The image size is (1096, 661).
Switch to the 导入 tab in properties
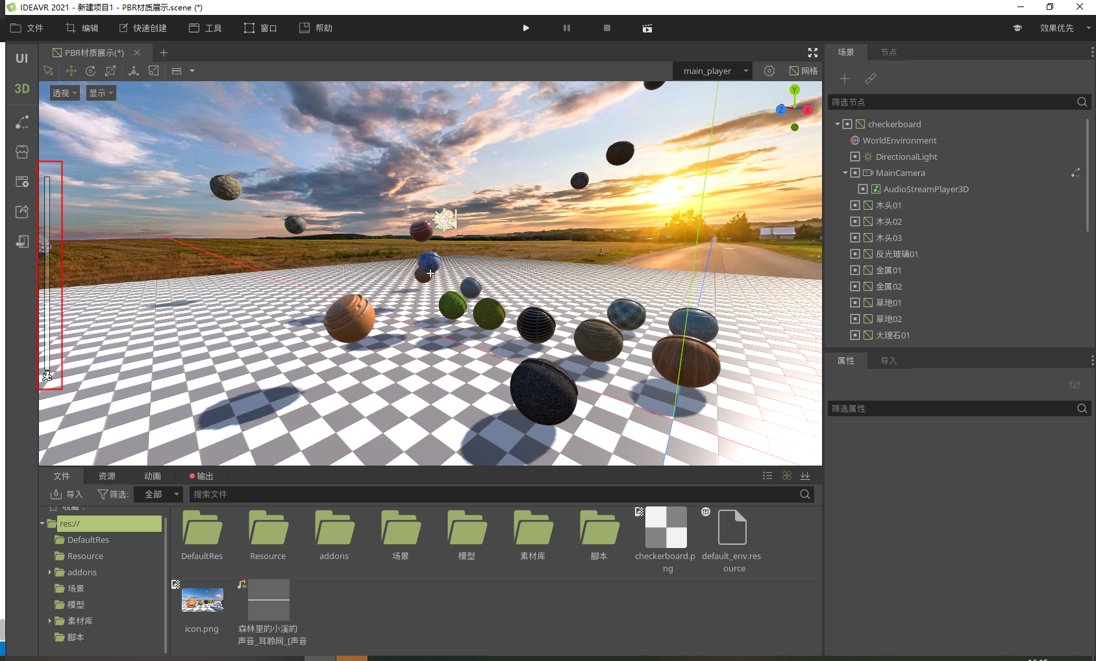[888, 360]
